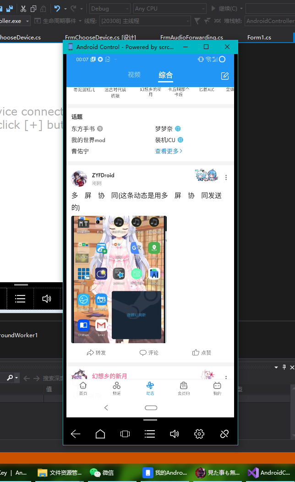Screen dimensions: 295x482
Task: Tap 转发 to share the post
Action: [x=96, y=353]
